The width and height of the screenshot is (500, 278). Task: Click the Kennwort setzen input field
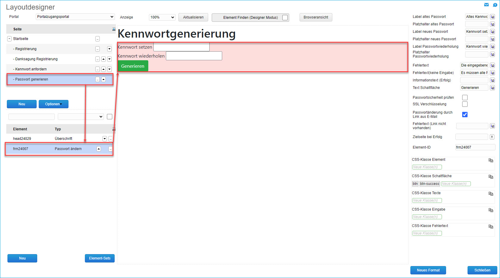pos(181,47)
